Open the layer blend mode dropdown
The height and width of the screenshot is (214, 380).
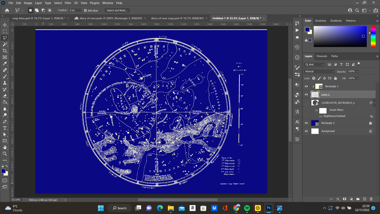click(x=320, y=72)
